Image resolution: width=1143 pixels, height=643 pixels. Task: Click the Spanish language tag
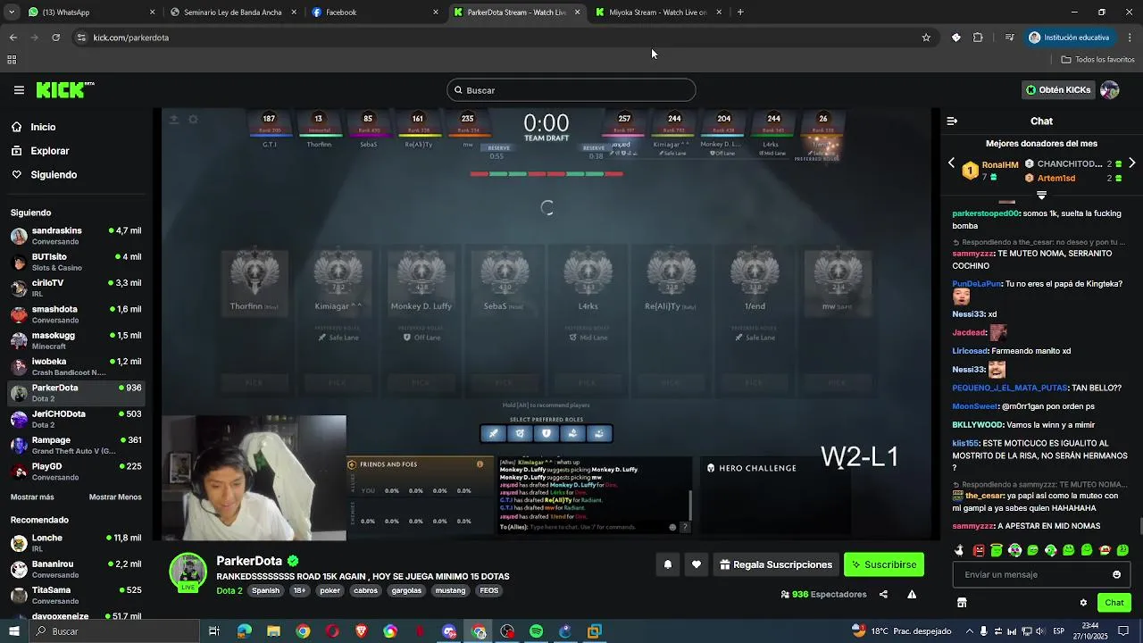(x=265, y=590)
